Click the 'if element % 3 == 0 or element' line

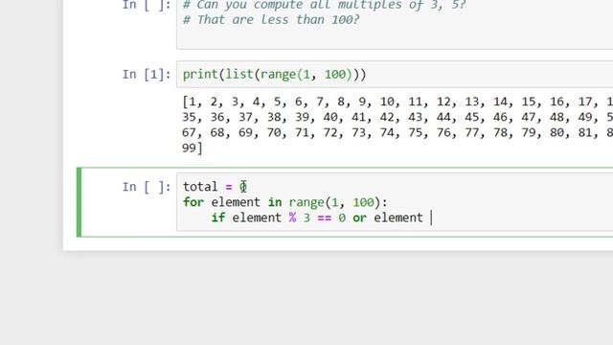(317, 218)
